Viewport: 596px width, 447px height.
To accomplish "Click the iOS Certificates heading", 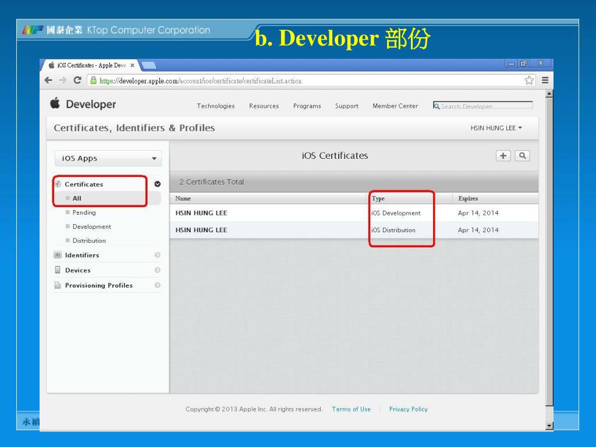I will click(x=335, y=155).
